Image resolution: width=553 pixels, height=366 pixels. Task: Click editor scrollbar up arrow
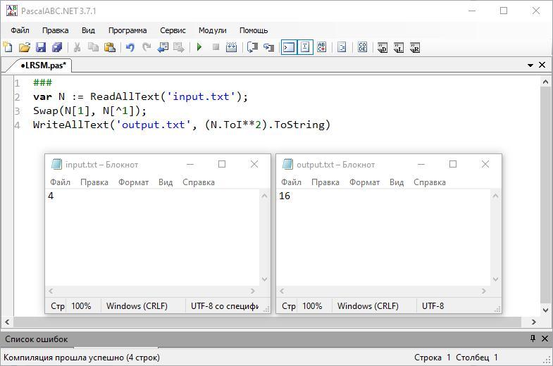click(545, 82)
